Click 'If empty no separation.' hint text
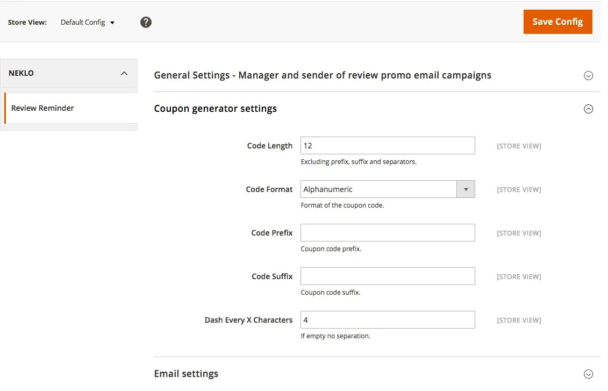608x391 pixels. tap(335, 336)
